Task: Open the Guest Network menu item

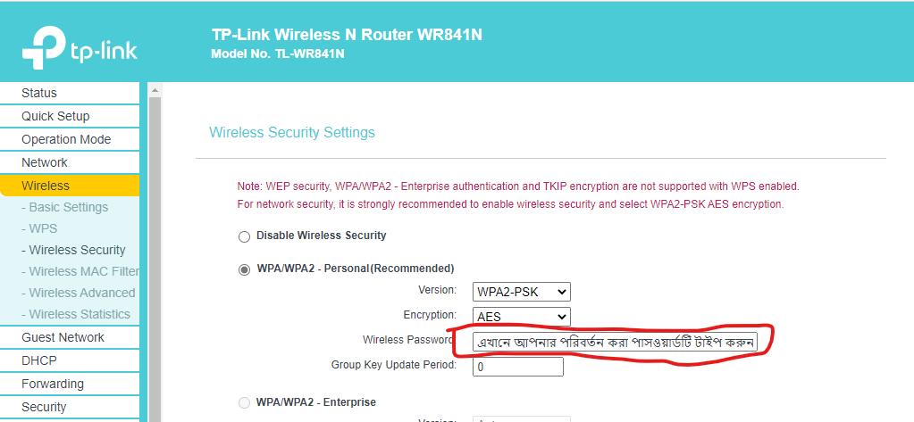Action: [63, 337]
